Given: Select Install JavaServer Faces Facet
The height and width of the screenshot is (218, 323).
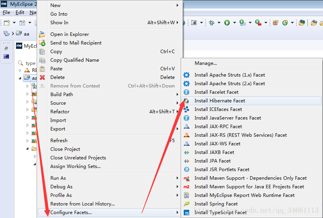Looking at the screenshot, I should tap(252, 118).
